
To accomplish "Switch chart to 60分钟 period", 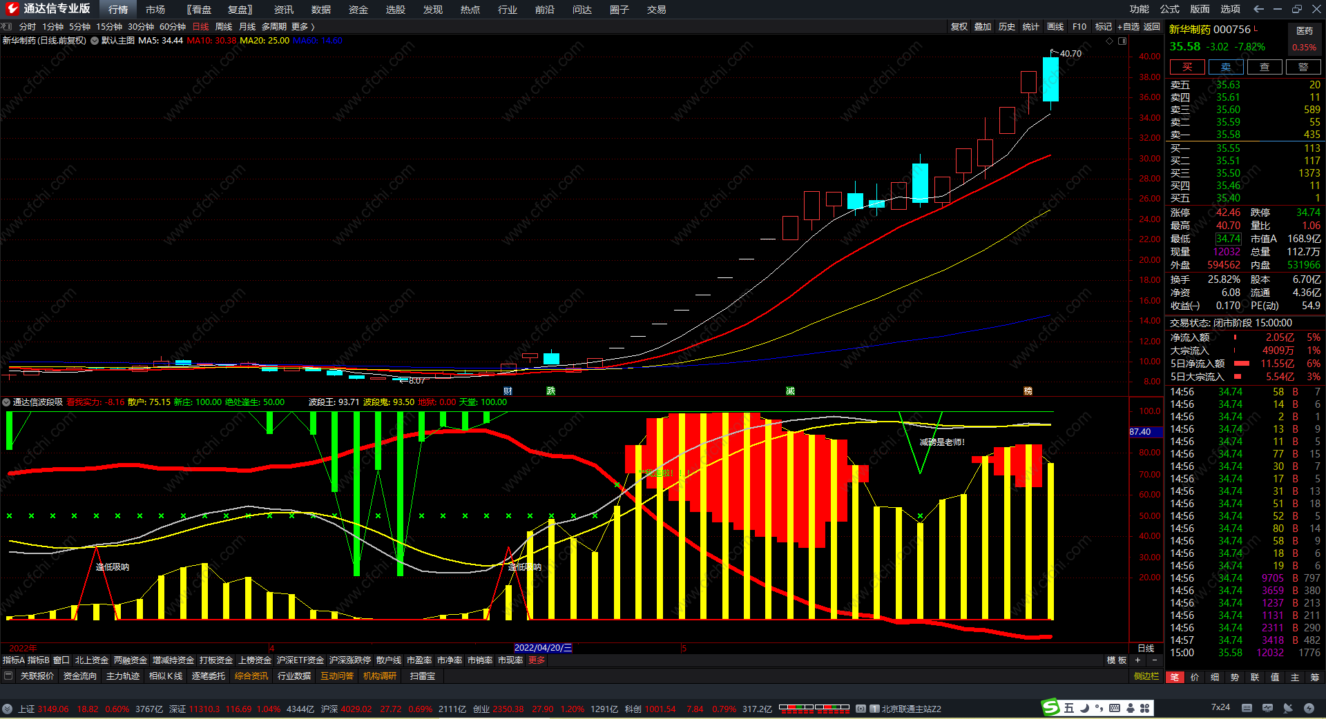I will [173, 27].
